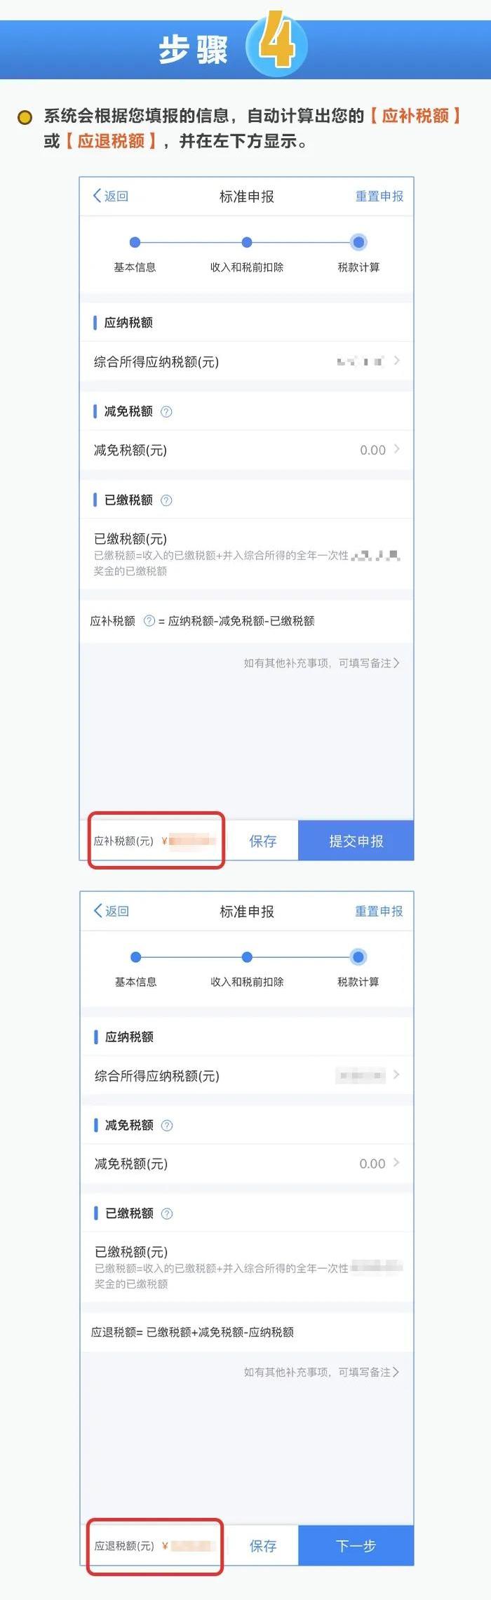The height and width of the screenshot is (1600, 491).
Task: Click the large step 4 number badge
Action: (x=276, y=44)
